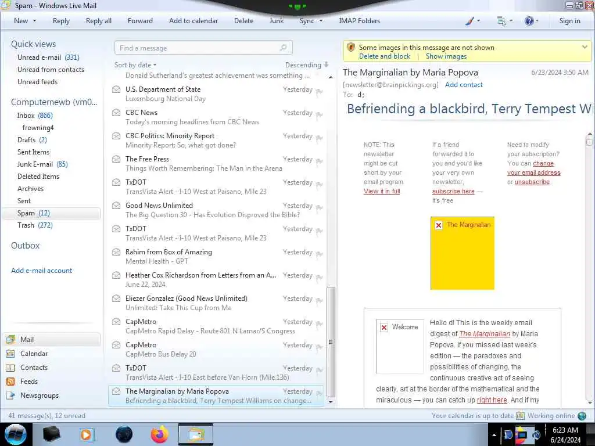
Task: Click the security shield icon in info bar
Action: (351, 48)
